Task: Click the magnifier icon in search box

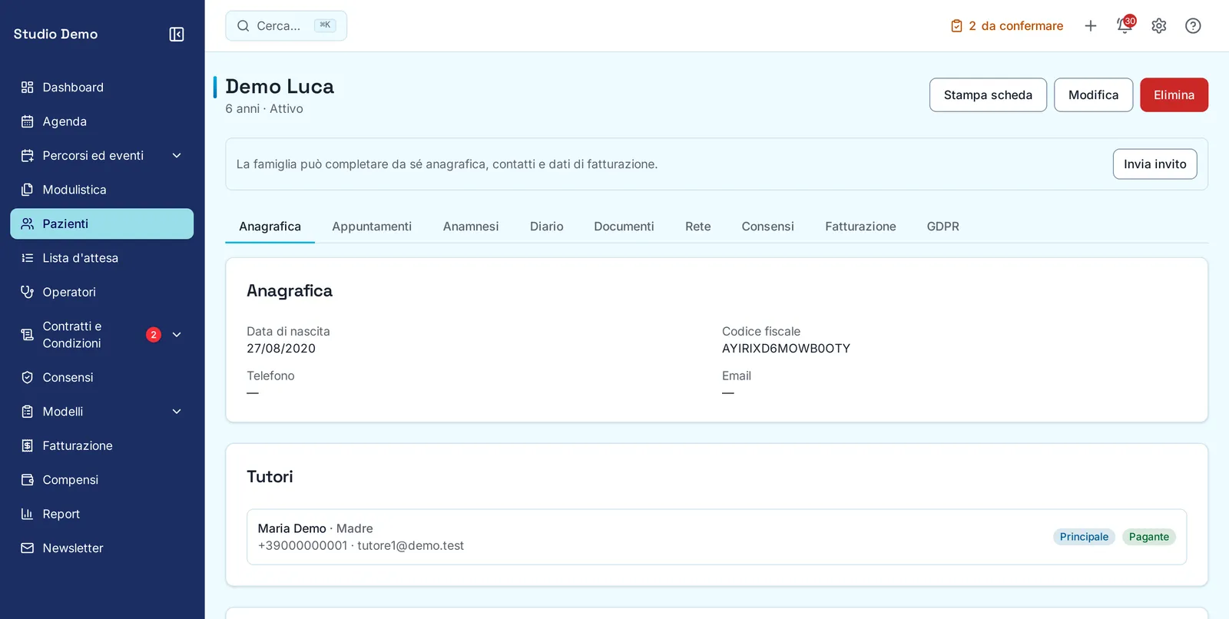Action: pos(243,26)
